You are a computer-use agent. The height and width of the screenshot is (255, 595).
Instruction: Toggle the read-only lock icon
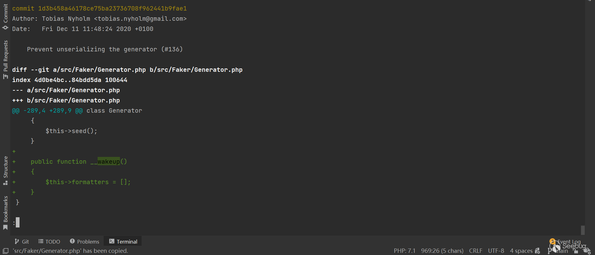(x=575, y=251)
